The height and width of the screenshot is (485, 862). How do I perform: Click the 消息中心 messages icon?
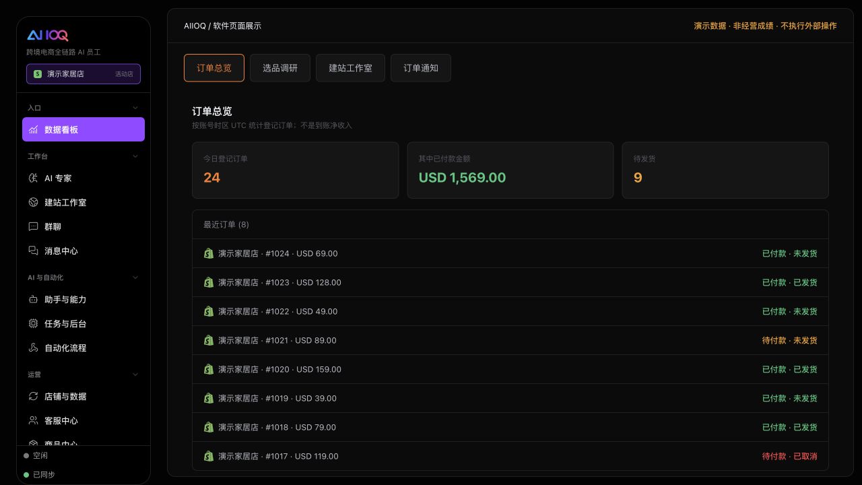pyautogui.click(x=33, y=251)
